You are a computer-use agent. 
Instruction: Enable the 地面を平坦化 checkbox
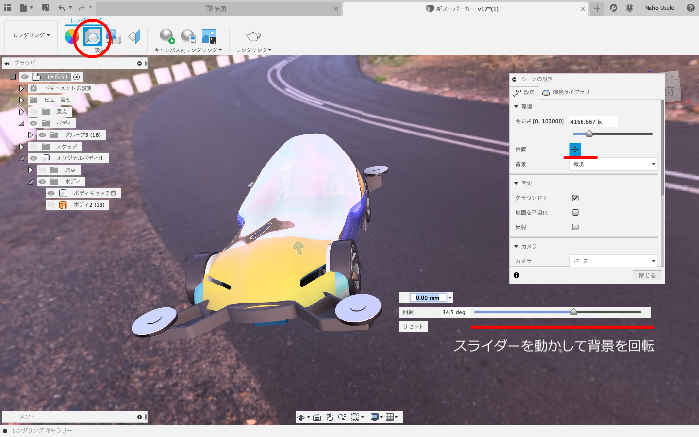click(x=575, y=212)
